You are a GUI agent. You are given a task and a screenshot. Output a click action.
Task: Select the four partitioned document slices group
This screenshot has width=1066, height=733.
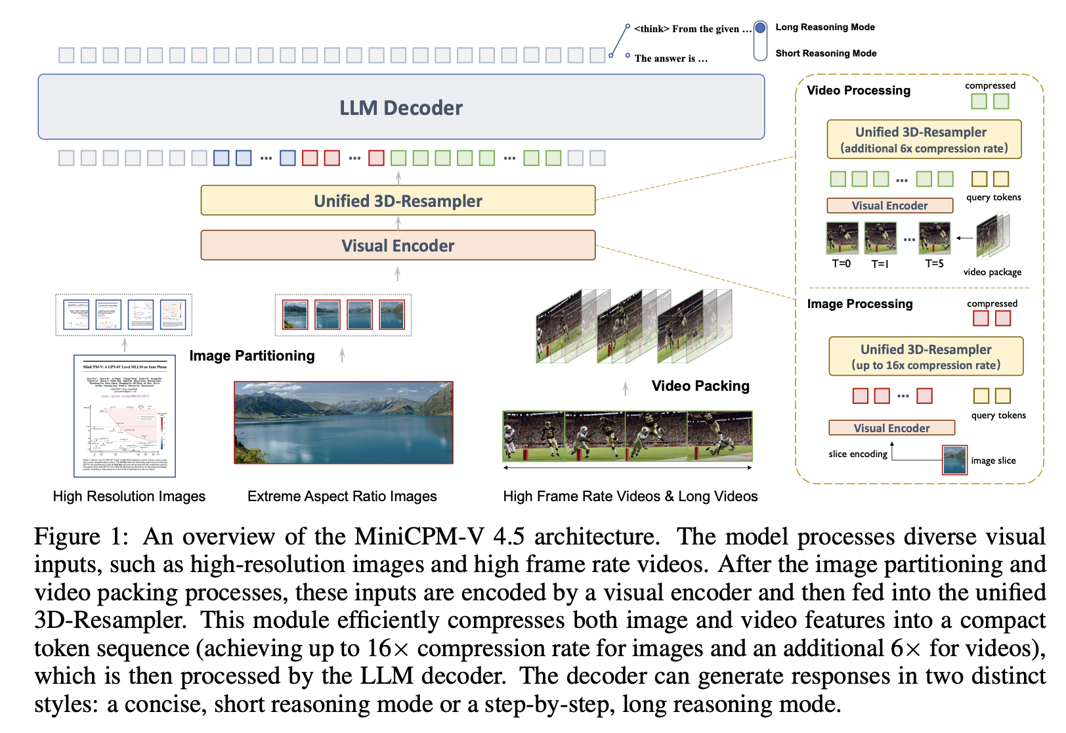(x=124, y=315)
